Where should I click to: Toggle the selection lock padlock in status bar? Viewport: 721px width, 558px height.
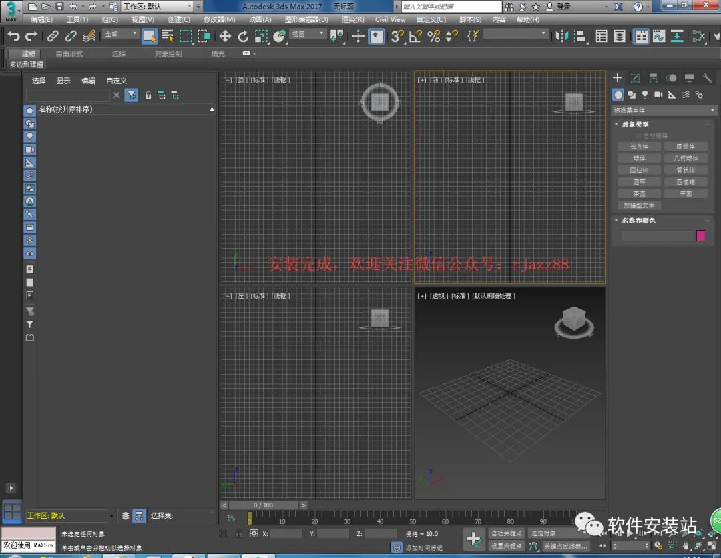pyautogui.click(x=238, y=533)
